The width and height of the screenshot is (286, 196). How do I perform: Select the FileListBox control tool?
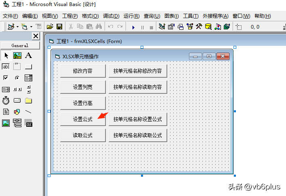(6, 112)
